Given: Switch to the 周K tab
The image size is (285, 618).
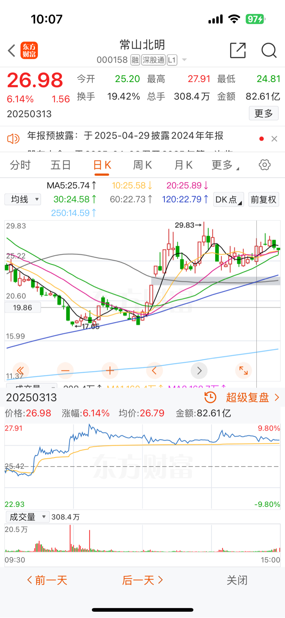Looking at the screenshot, I should click(x=142, y=165).
